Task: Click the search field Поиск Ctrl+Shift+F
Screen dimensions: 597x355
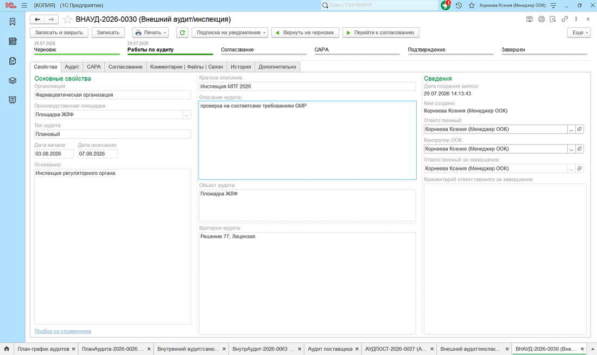Action: (x=379, y=5)
